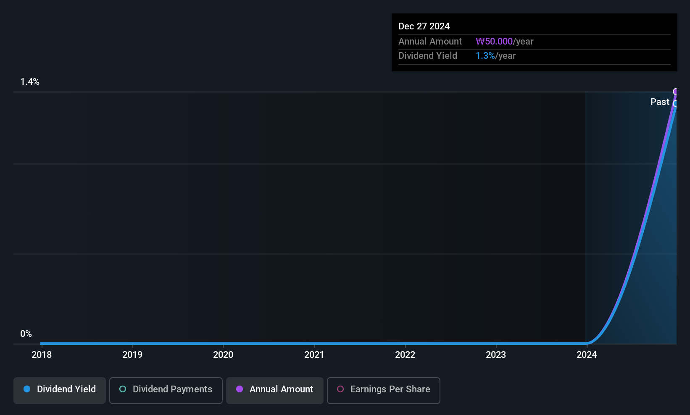
Task: Click the flat dividend line near 2020
Action: 223,343
